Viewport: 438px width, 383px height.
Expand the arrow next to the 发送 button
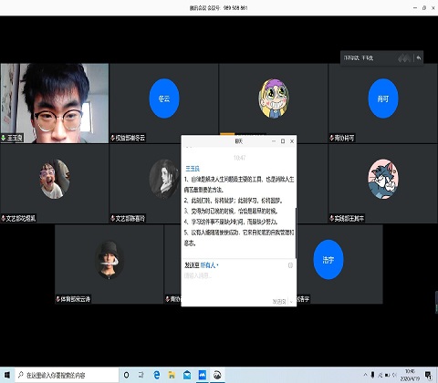(x=291, y=302)
